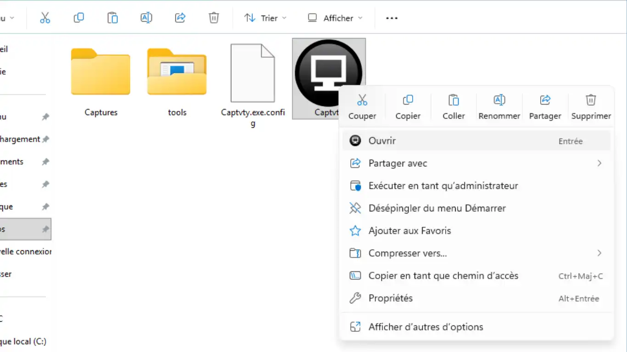Expand the Partager avec submenu
Image resolution: width=627 pixels, height=352 pixels.
coord(476,163)
